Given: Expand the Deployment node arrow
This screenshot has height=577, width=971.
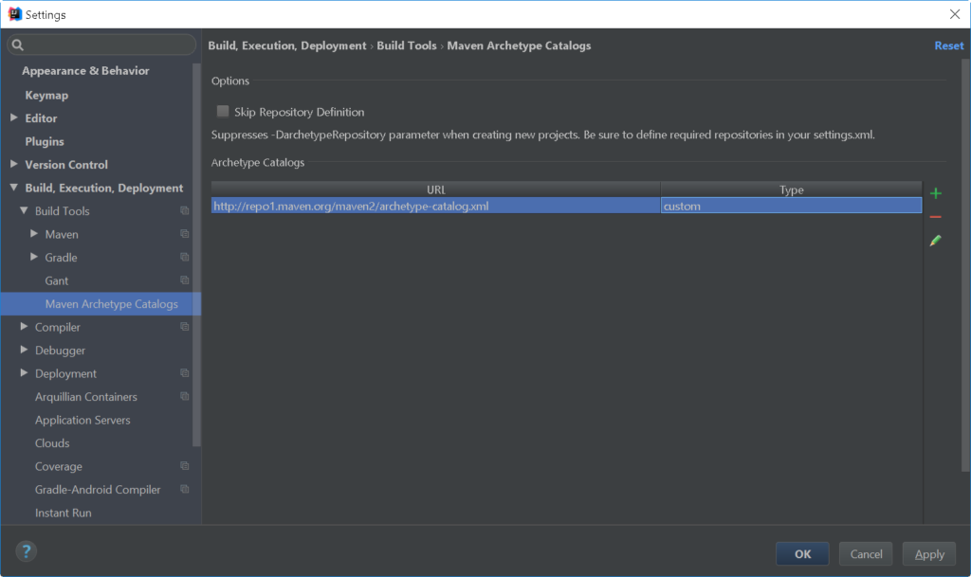Looking at the screenshot, I should coord(24,373).
